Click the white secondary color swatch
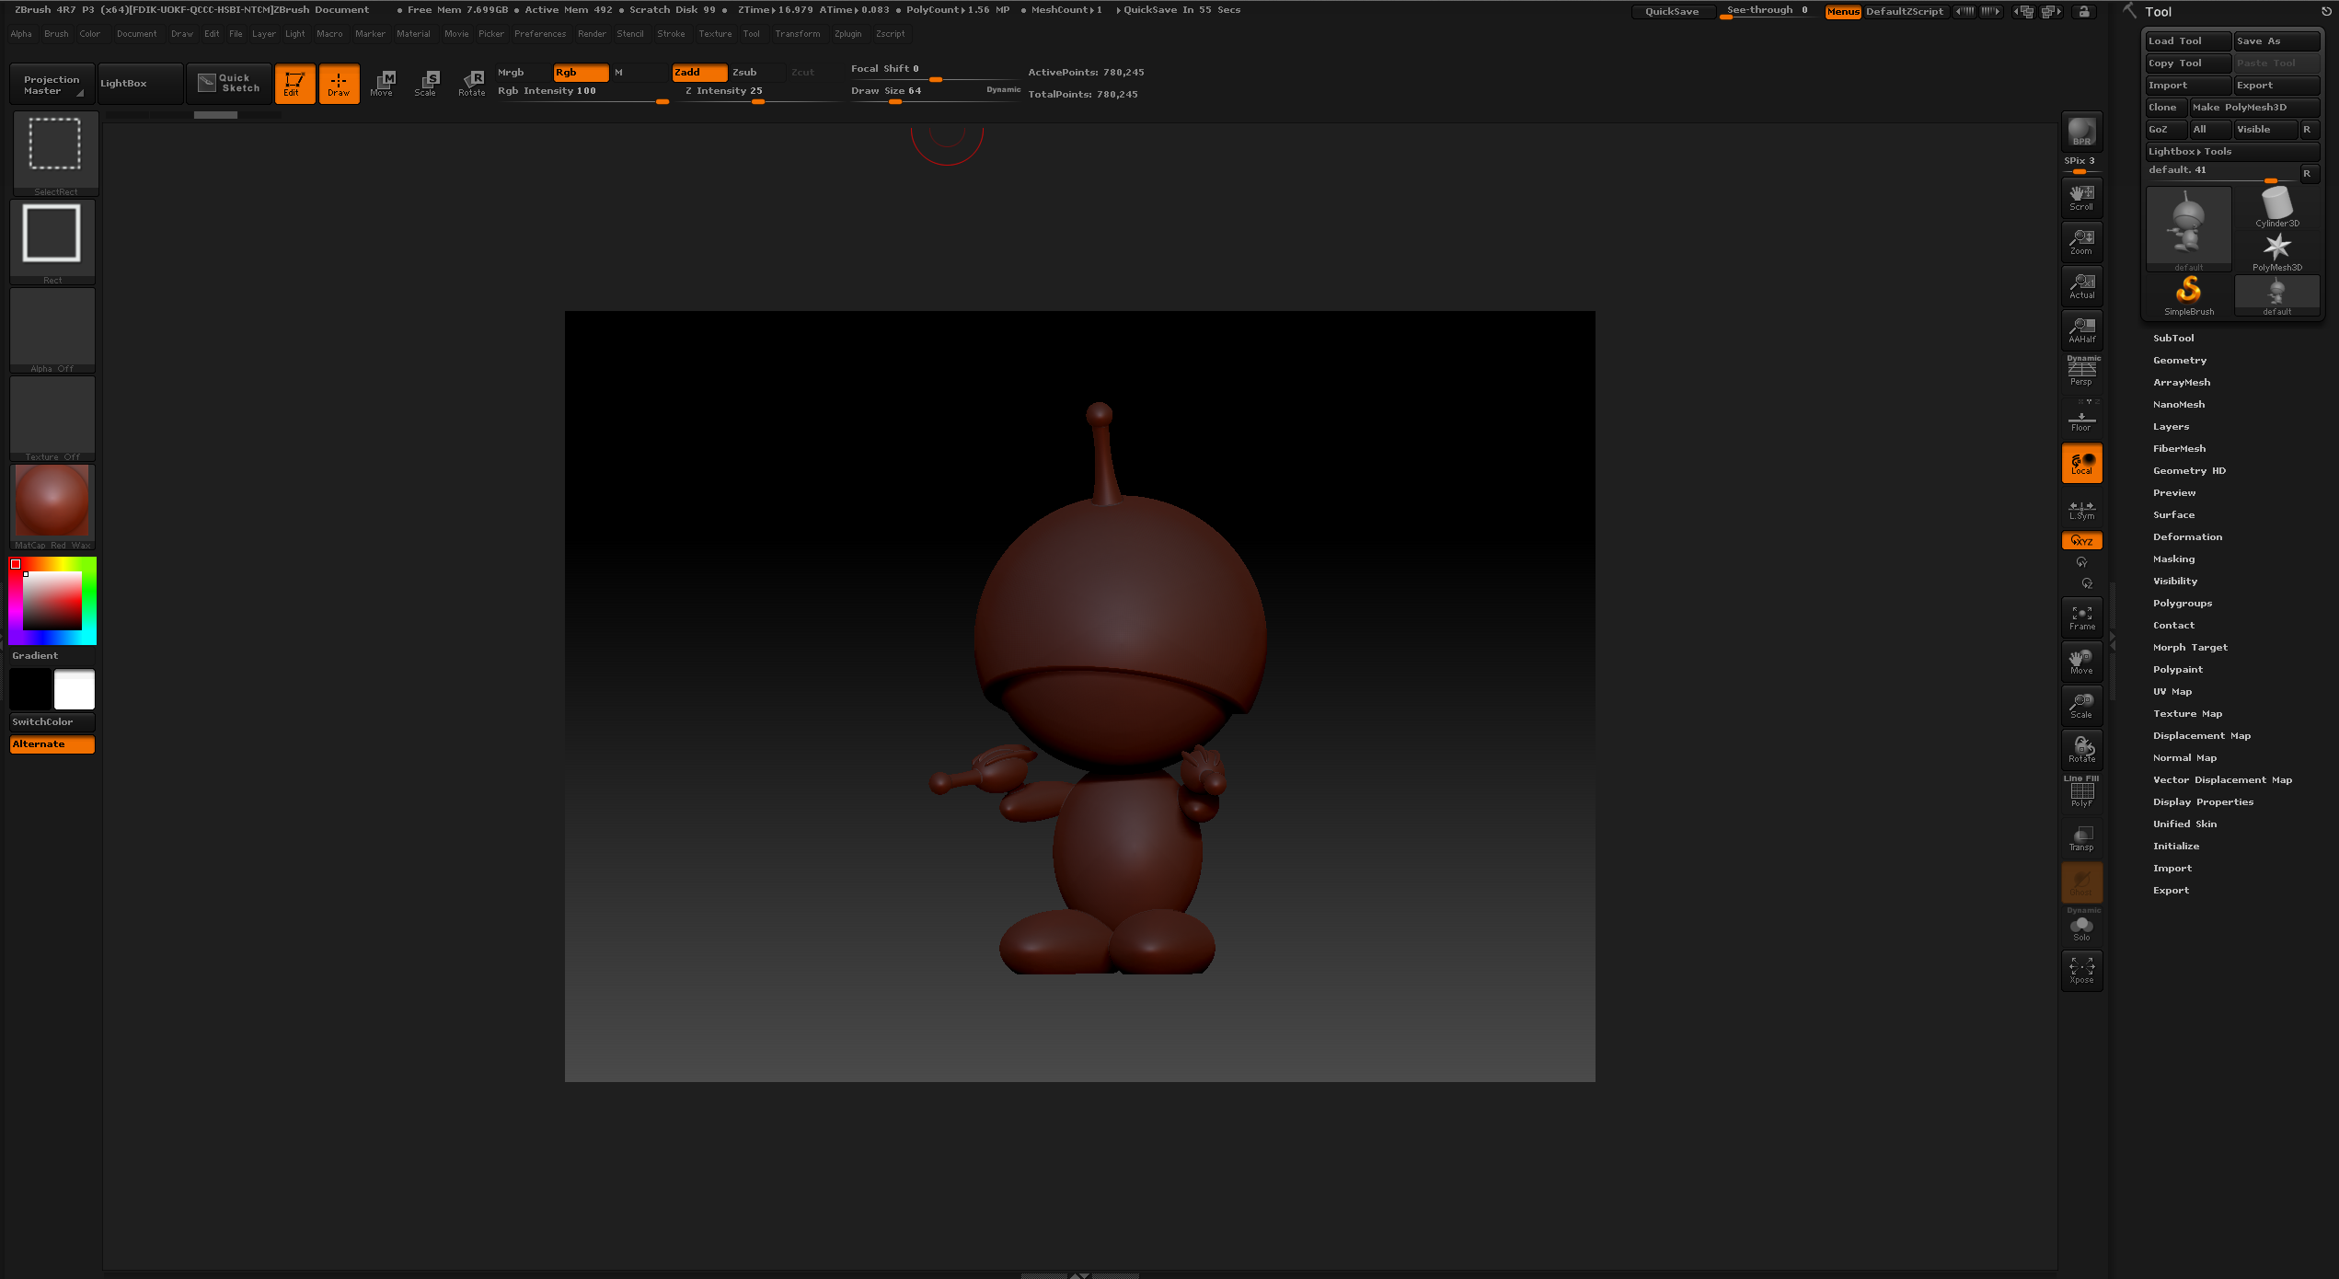2339x1279 pixels. point(75,689)
